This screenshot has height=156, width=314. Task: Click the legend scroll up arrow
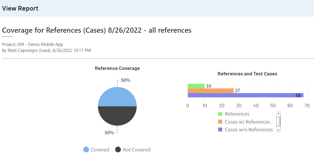[x=278, y=114]
